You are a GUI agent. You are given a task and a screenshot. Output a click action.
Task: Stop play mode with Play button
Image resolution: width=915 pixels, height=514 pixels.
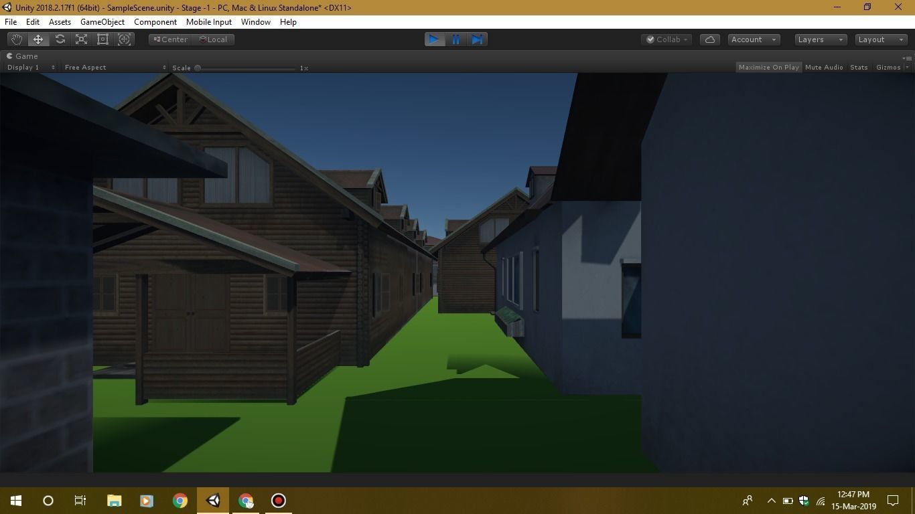[434, 39]
